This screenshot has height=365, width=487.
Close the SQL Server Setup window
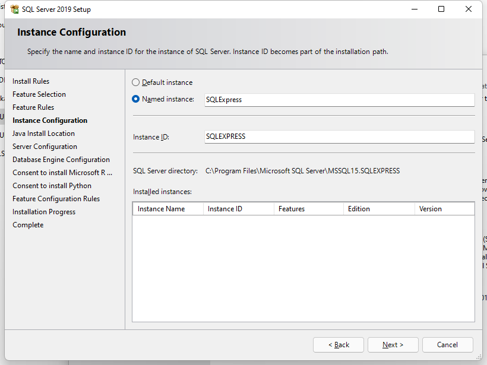click(469, 9)
